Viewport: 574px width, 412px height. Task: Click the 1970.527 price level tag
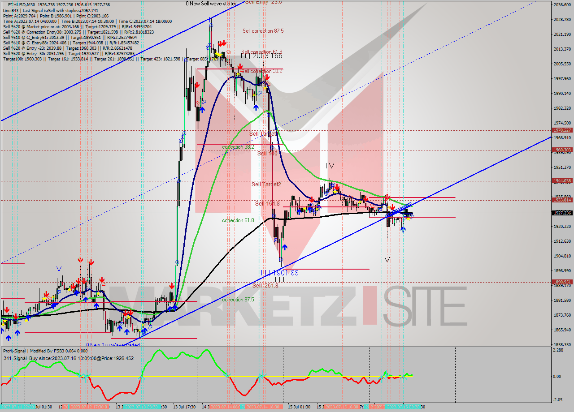click(562, 130)
